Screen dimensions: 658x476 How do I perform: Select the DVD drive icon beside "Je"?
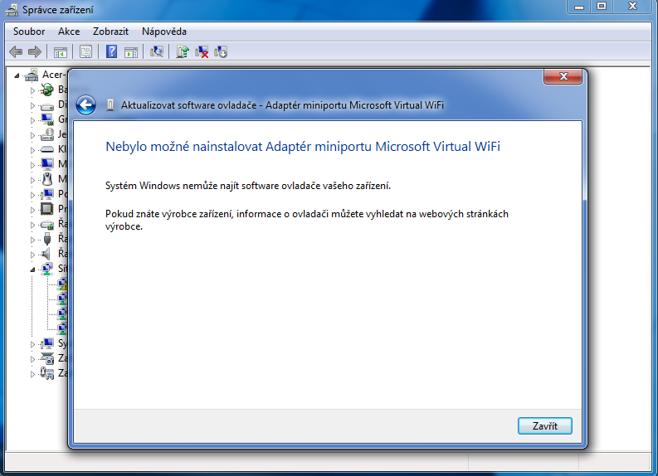[x=47, y=134]
